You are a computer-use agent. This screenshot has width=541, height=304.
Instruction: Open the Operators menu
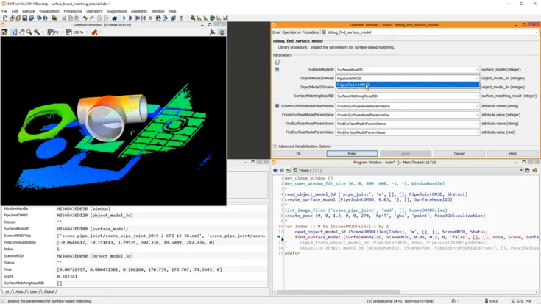[94, 11]
